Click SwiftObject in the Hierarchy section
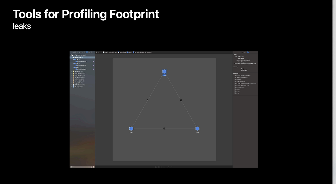 point(244,70)
